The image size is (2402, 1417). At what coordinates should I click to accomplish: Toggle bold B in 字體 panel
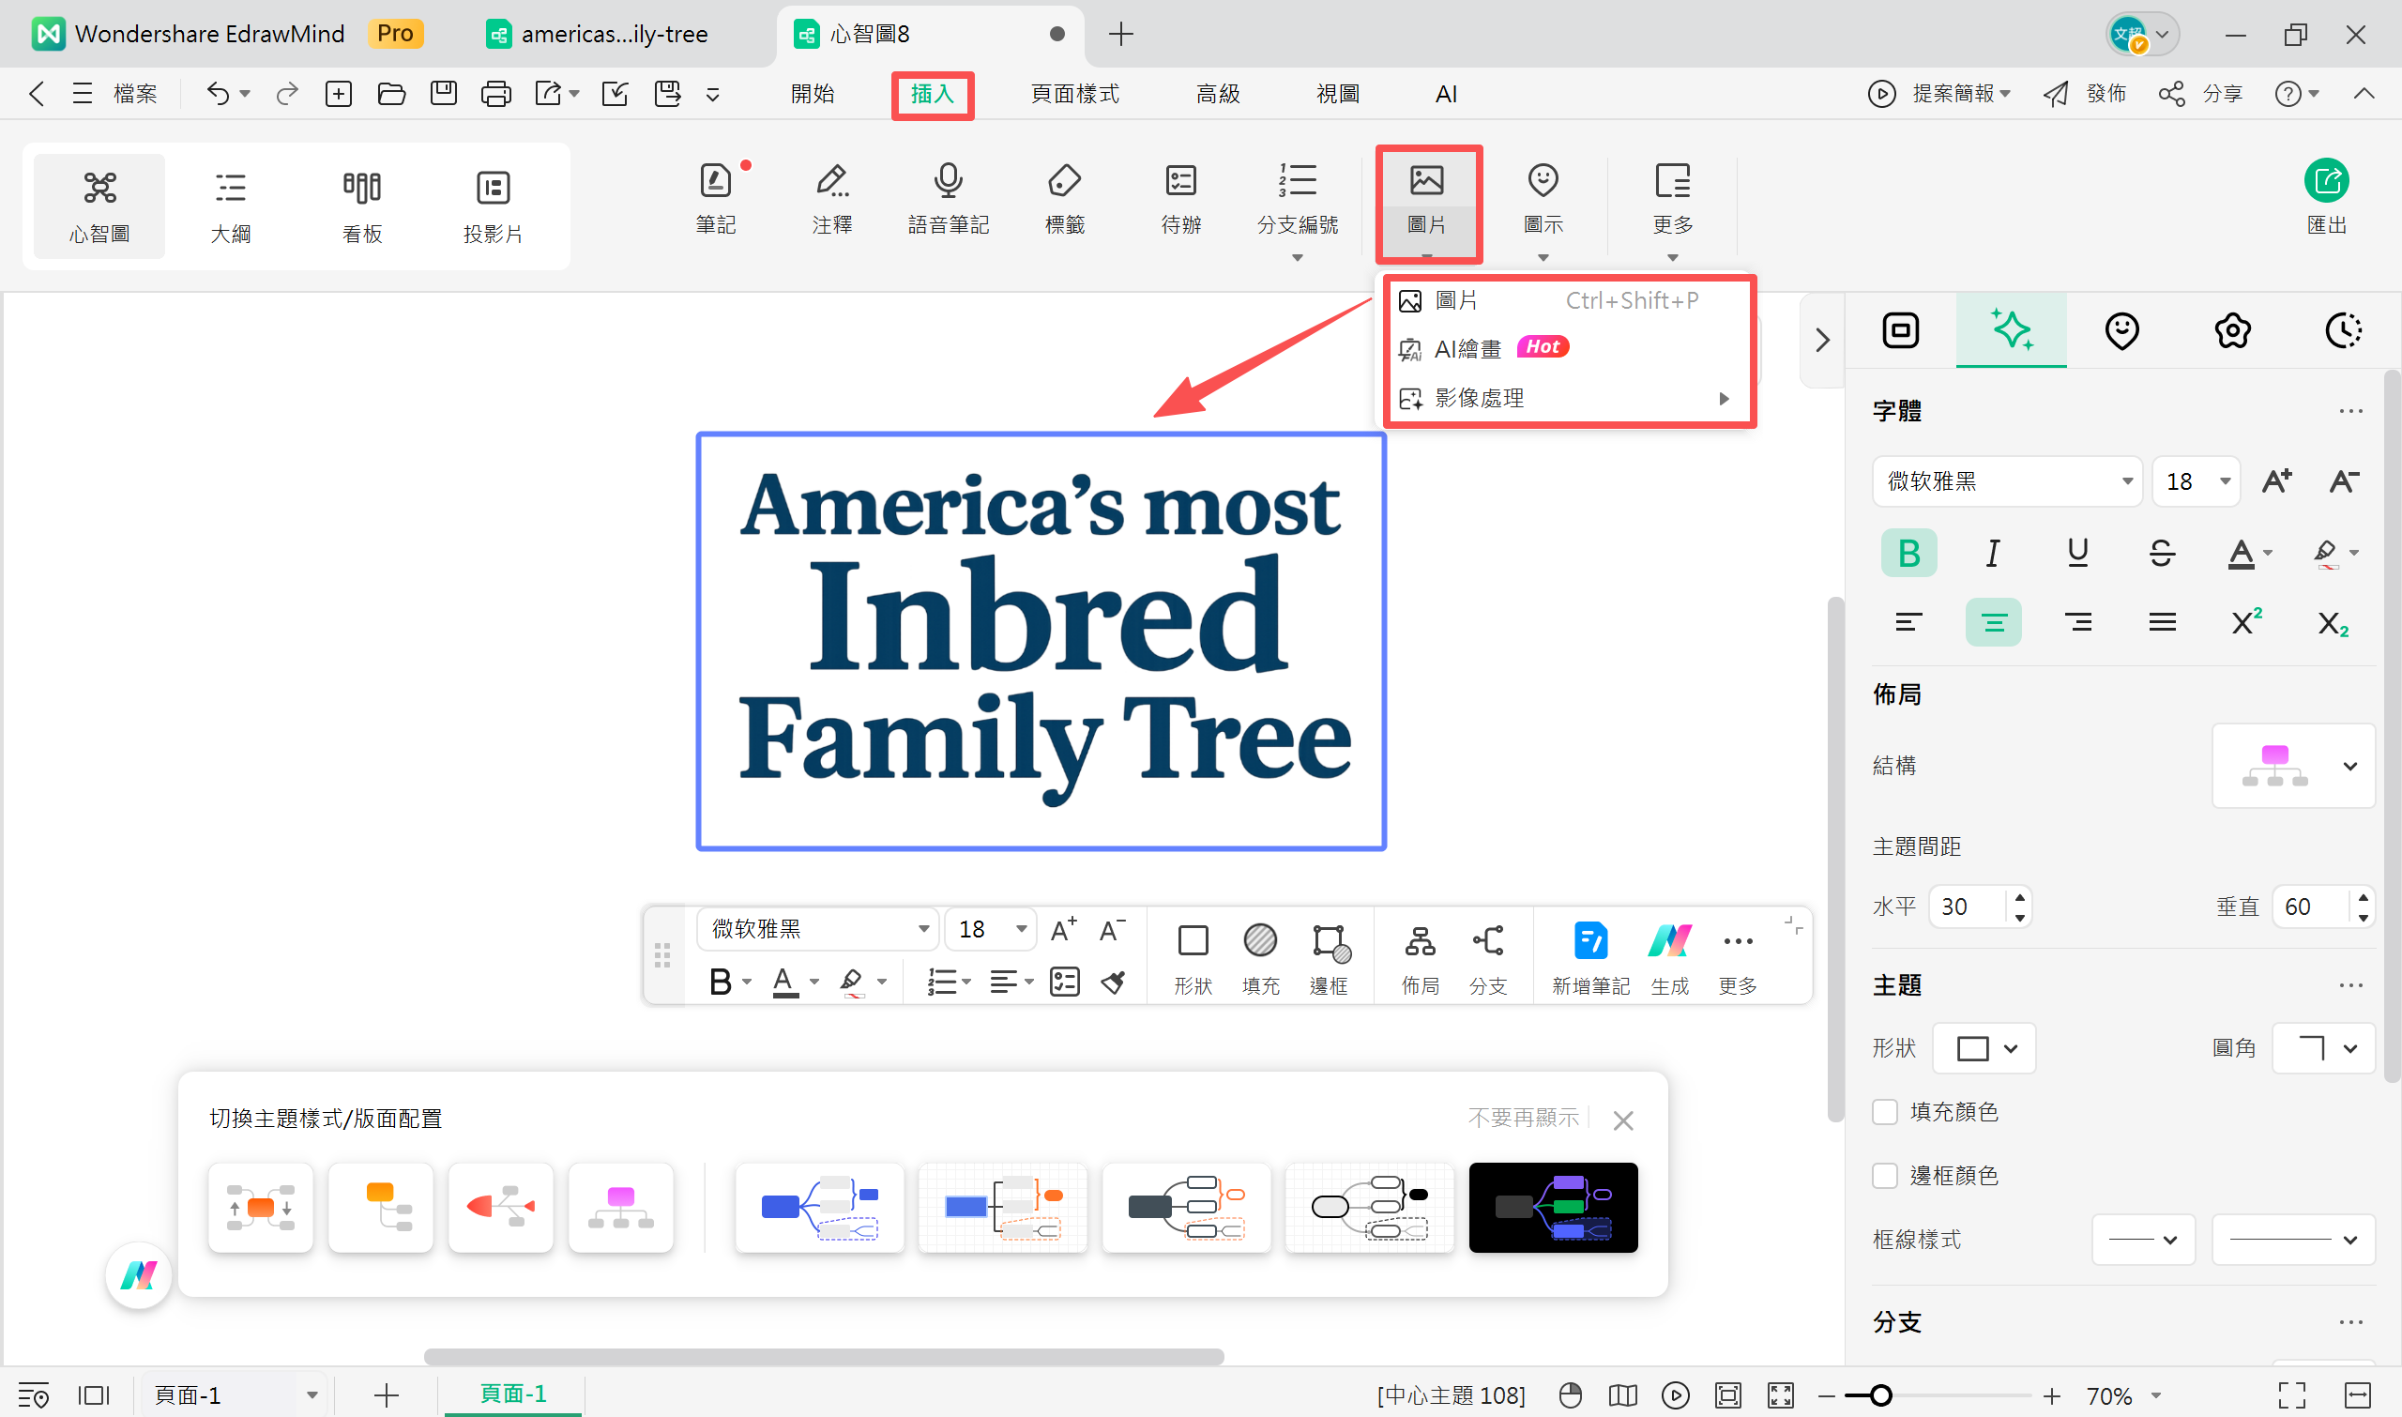pos(1908,553)
